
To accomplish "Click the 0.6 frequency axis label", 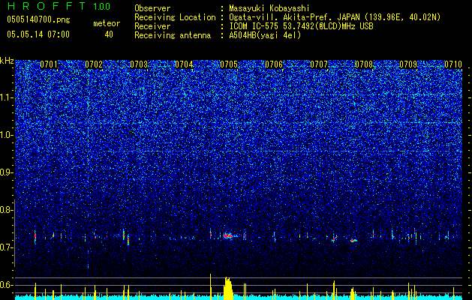I will tap(7, 285).
